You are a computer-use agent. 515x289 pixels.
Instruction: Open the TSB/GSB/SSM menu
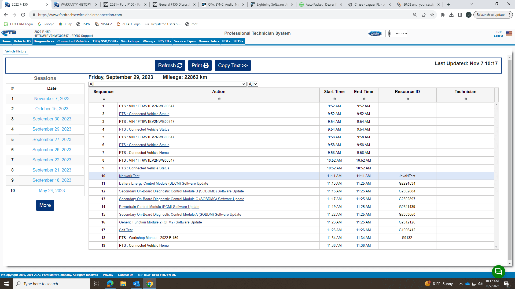click(x=105, y=41)
